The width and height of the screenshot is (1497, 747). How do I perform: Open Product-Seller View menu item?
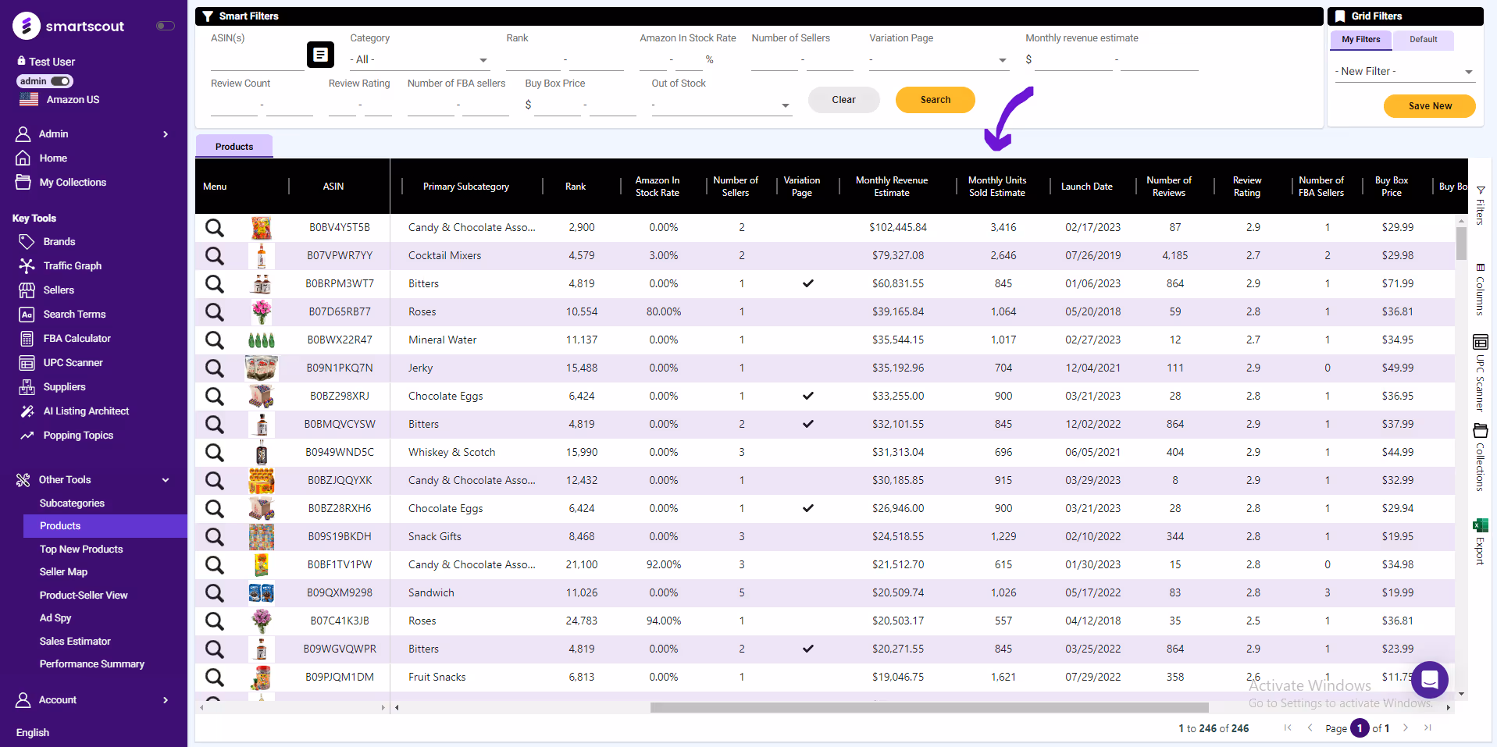(84, 596)
